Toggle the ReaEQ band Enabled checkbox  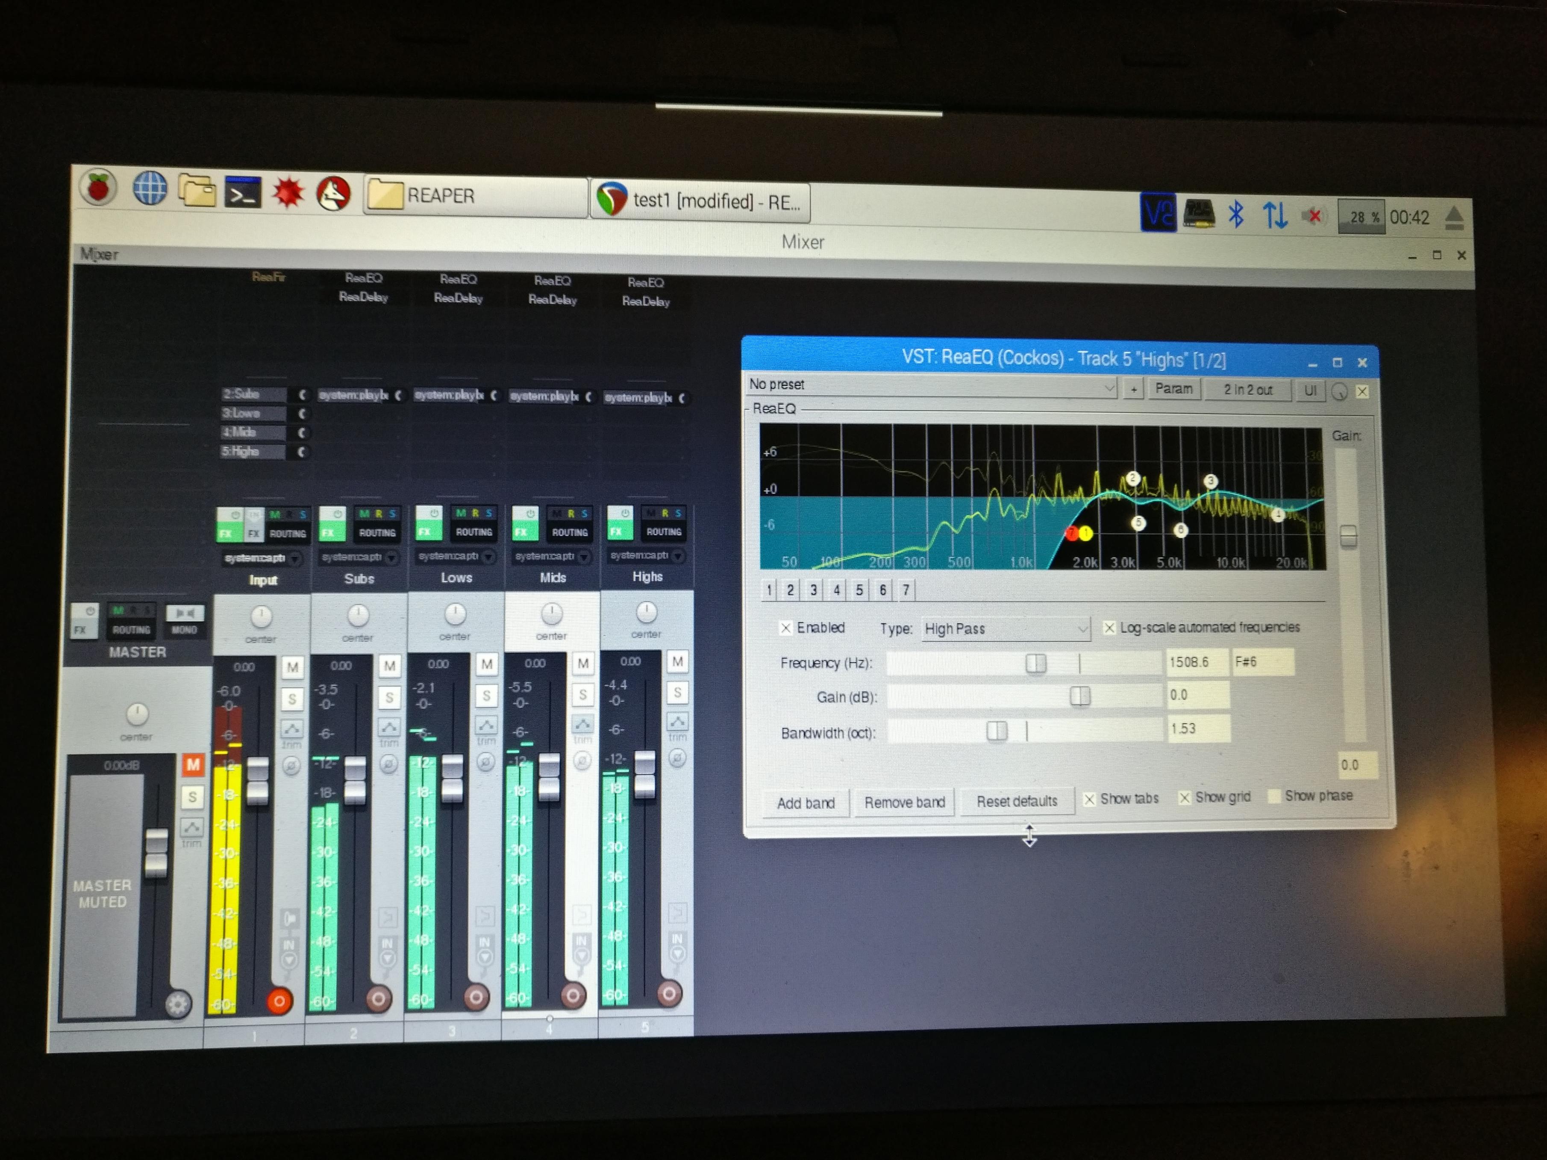785,628
